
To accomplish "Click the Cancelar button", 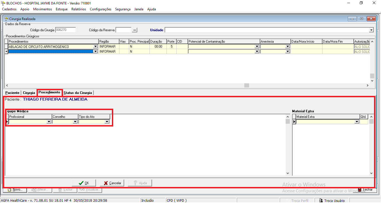I will tap(112, 183).
